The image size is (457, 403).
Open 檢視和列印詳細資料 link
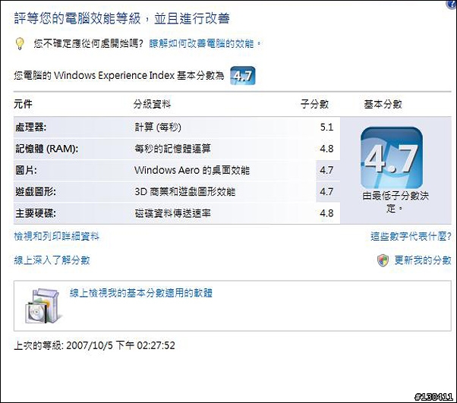point(56,236)
